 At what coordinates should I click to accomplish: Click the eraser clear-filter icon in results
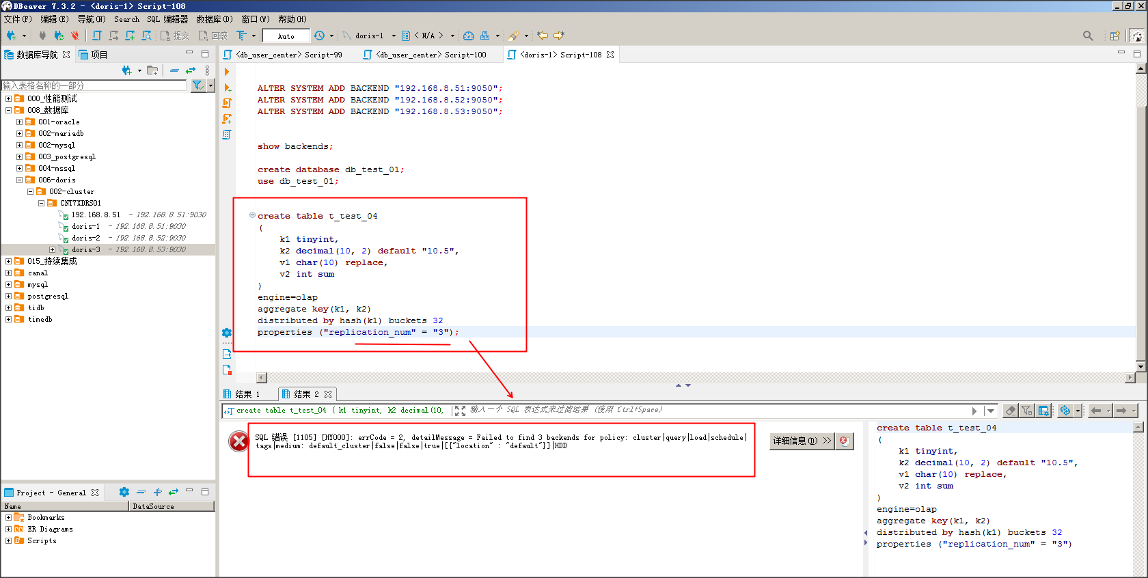pos(1011,411)
